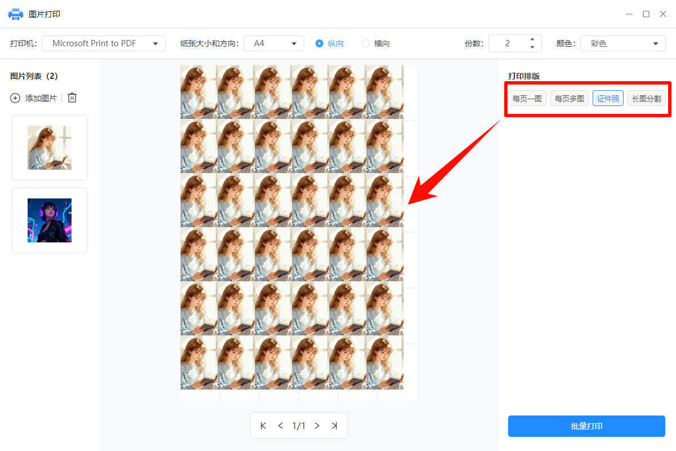The image size is (676, 451).
Task: Select the 证件照 layout tab
Action: (x=608, y=98)
